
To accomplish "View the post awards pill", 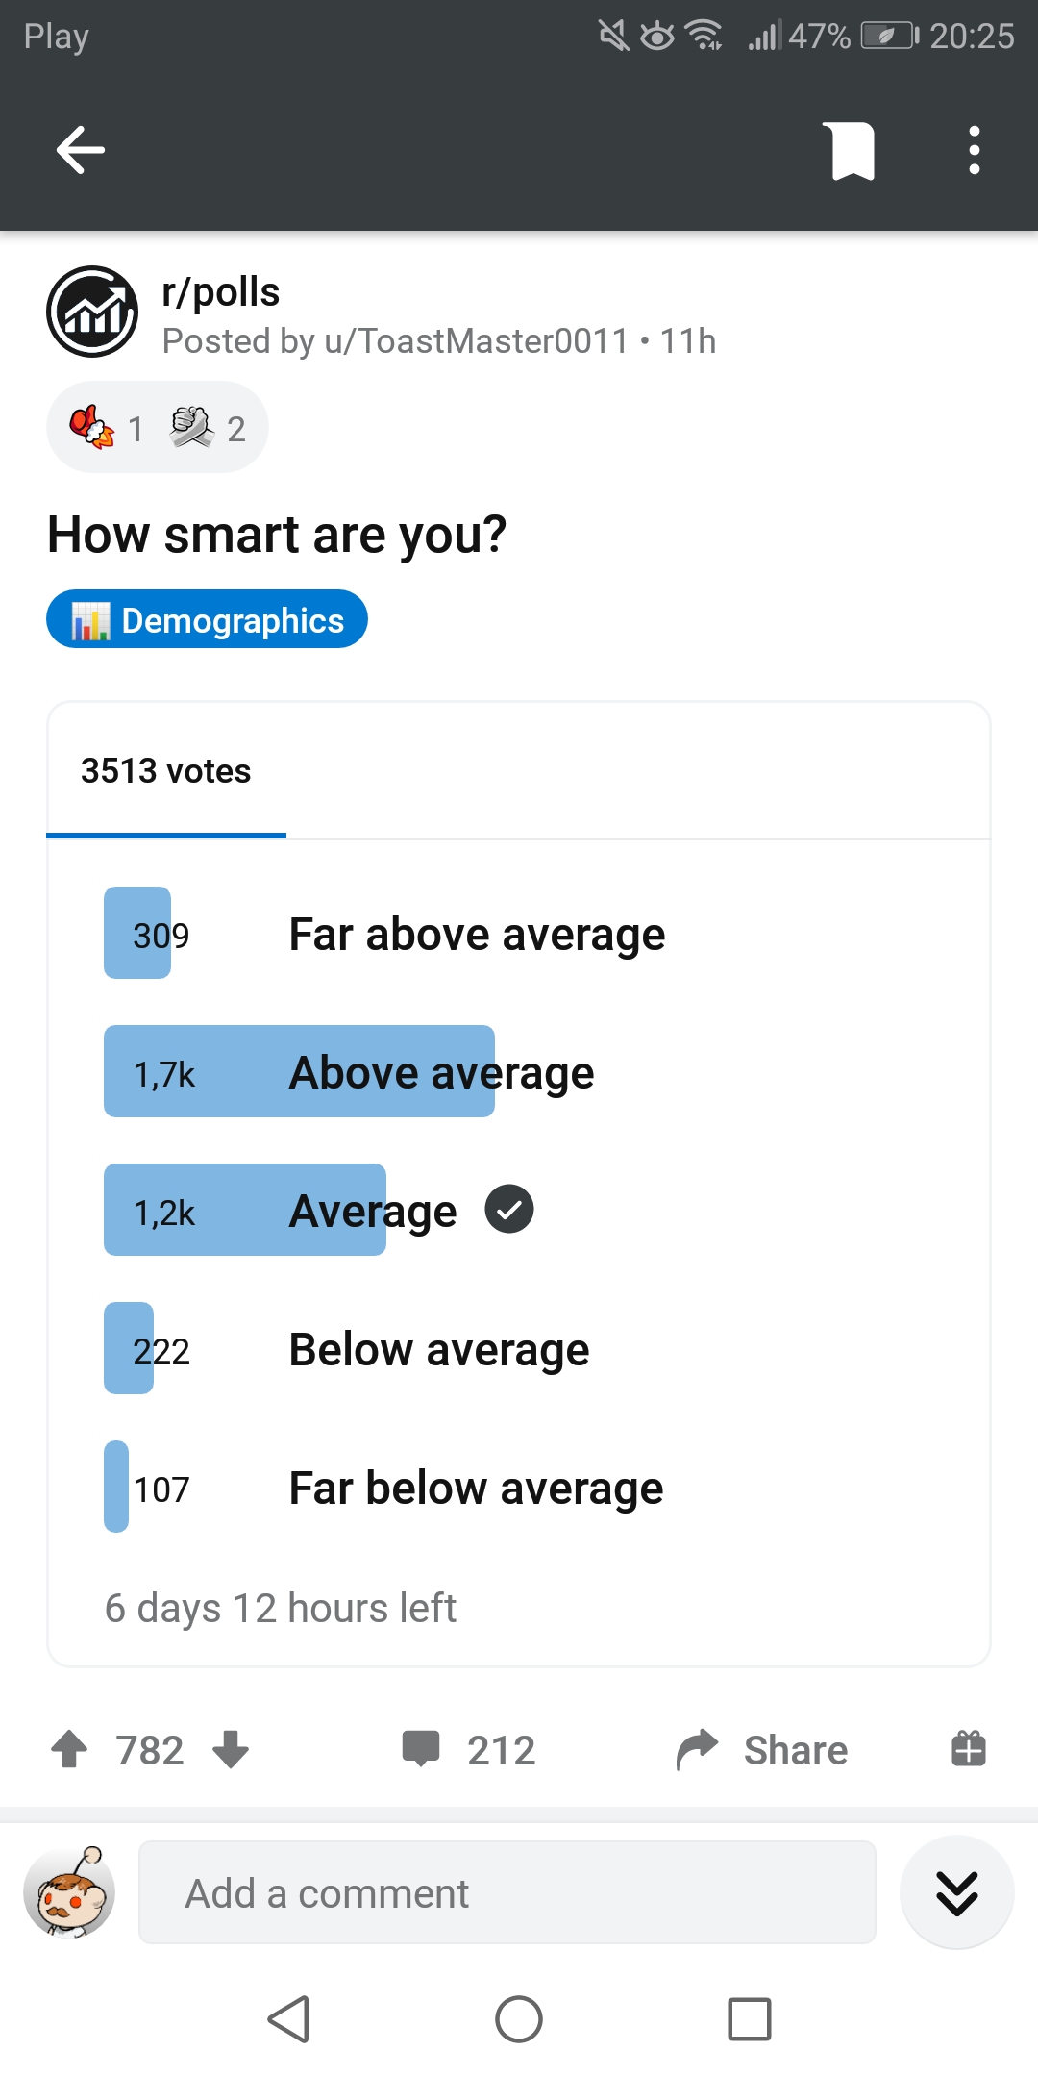I will [x=158, y=428].
